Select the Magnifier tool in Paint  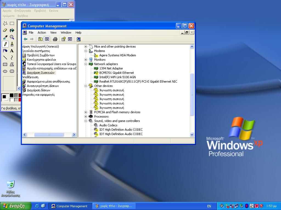12,37
